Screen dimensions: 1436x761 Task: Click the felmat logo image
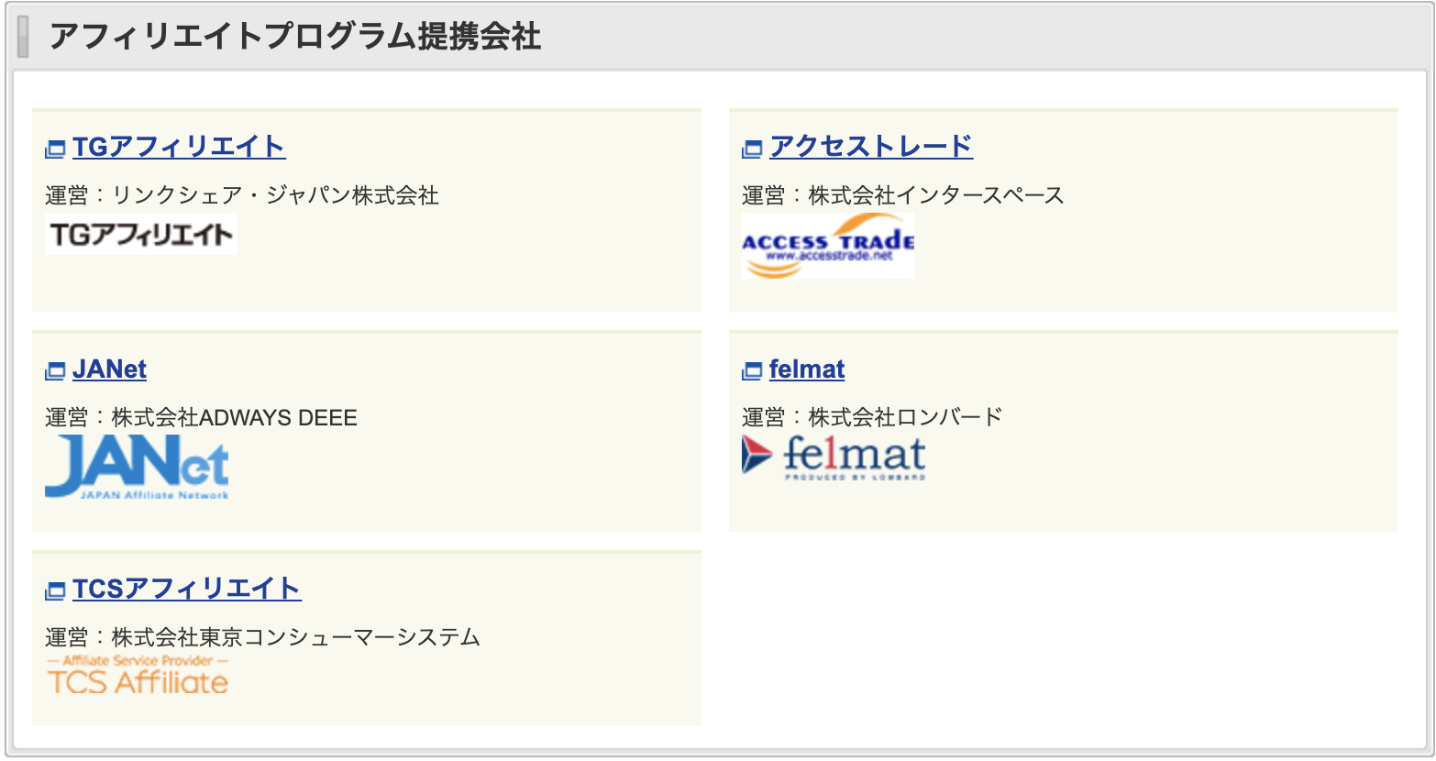(833, 456)
